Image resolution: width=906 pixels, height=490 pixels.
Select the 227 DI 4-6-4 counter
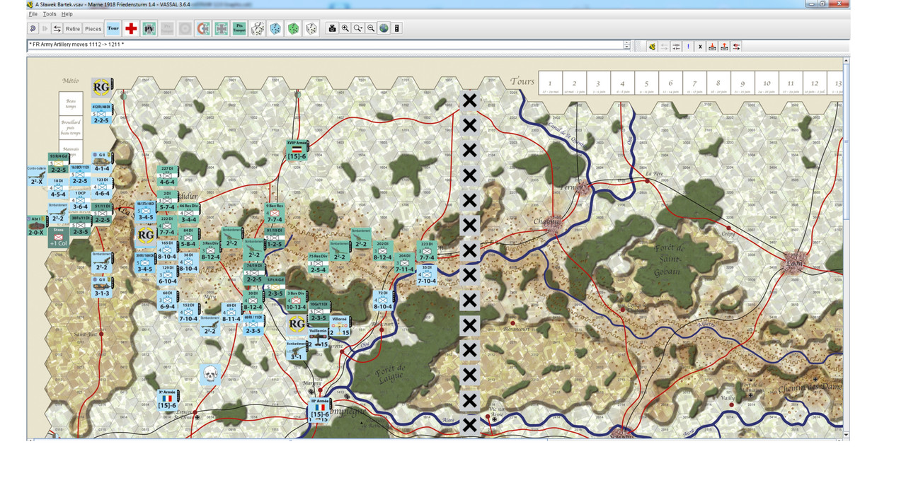tap(168, 176)
